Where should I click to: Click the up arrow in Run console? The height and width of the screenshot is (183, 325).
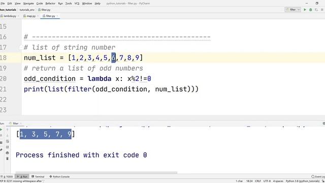[7, 130]
